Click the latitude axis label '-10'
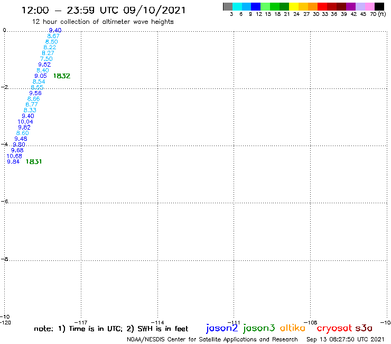This screenshot has width=391, height=344. 5,317
